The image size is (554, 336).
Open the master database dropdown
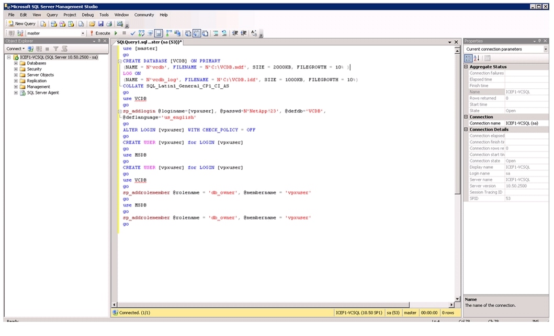(x=83, y=33)
